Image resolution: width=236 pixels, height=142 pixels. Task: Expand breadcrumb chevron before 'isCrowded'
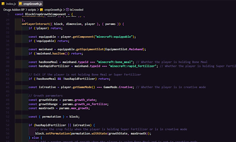coord(64,10)
